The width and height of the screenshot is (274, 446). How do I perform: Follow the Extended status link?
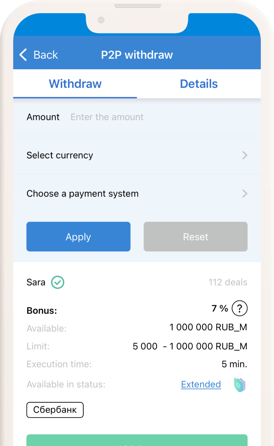point(201,385)
